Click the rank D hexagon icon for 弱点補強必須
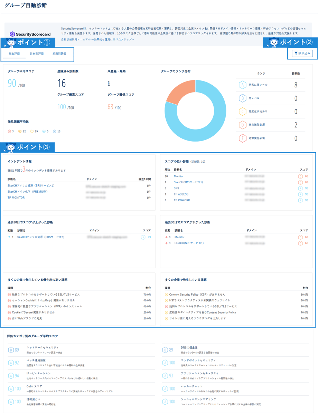Viewport: 318px width, 415px height. click(242, 125)
